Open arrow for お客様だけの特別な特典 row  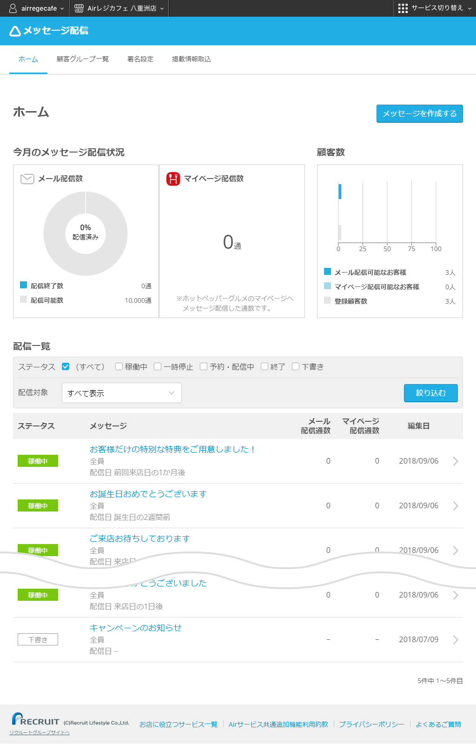click(x=456, y=461)
